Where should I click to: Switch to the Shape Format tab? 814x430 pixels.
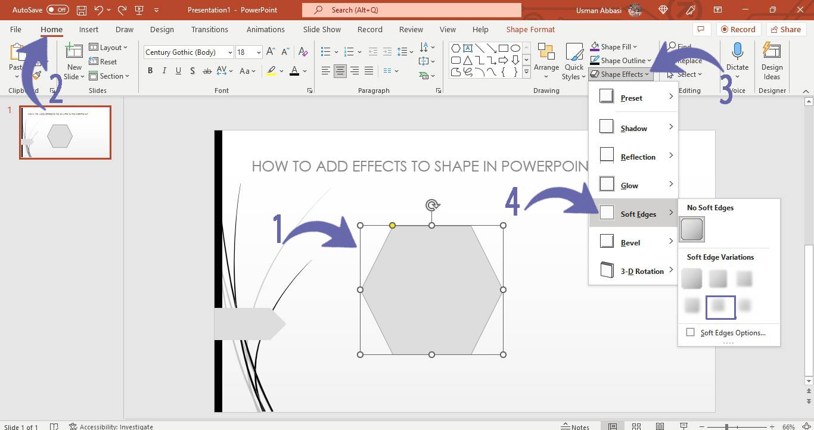(530, 29)
